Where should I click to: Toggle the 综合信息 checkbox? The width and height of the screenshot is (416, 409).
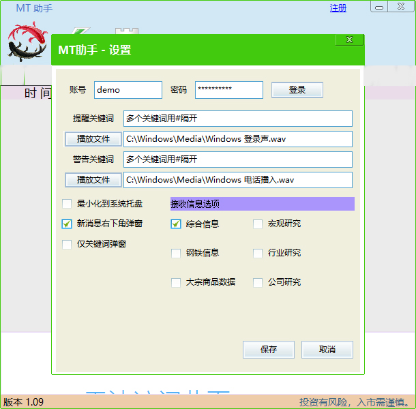point(176,224)
